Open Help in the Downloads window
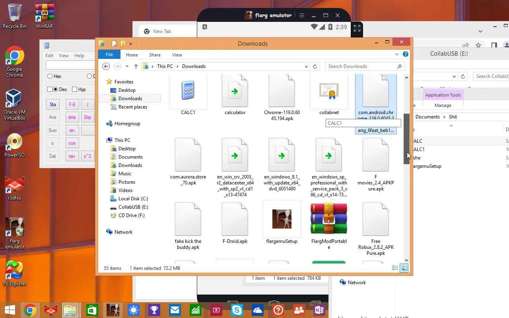Screen dimensions: 509x318 click(406, 54)
